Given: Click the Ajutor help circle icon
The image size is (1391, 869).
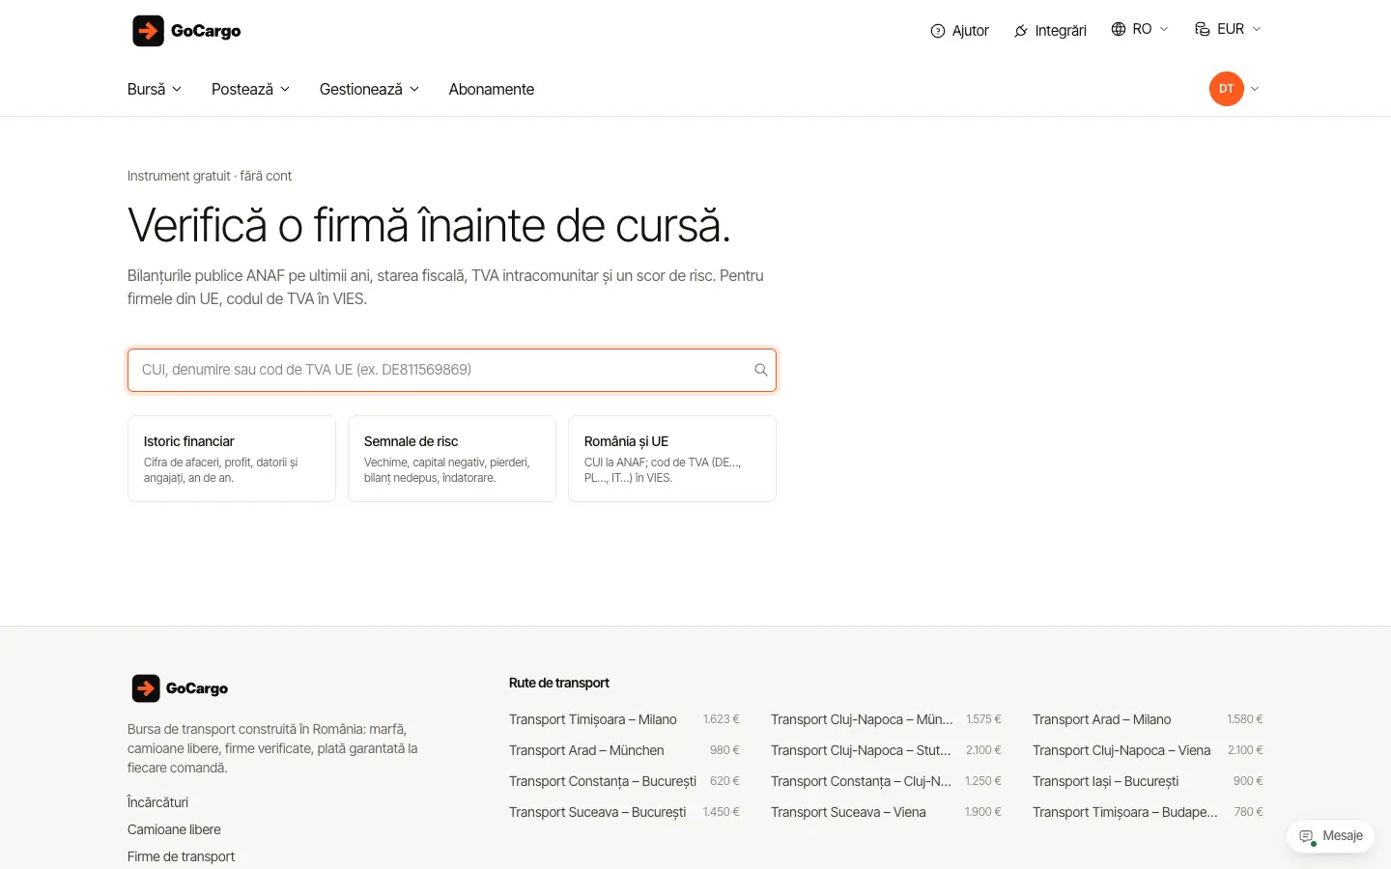Looking at the screenshot, I should tap(937, 31).
